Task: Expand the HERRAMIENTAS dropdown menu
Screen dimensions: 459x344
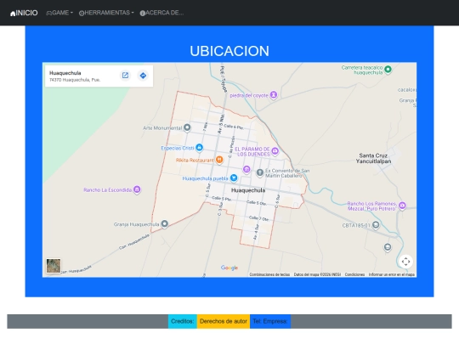Action: coord(106,13)
